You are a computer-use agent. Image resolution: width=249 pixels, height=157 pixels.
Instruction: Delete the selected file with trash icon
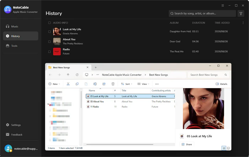tap(113, 84)
